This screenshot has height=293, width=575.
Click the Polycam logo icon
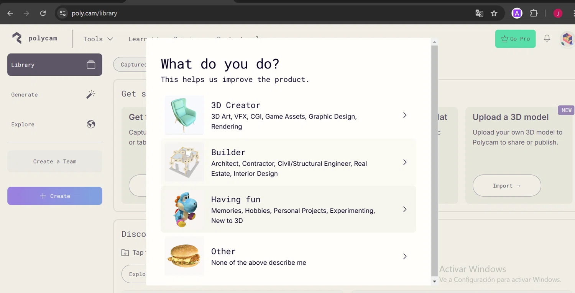coord(17,38)
